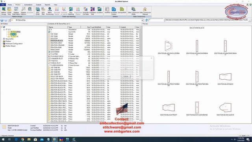Open Microsoft Edge from the taskbar
The image size is (252, 142).
(16, 139)
